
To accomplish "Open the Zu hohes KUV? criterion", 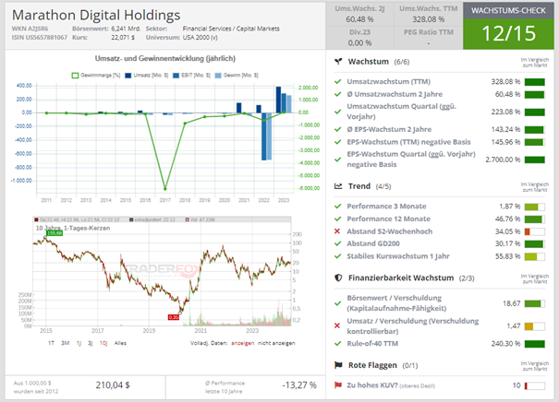I will click(391, 385).
